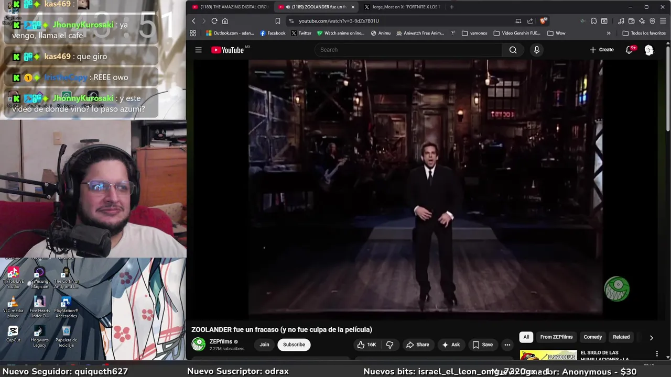The width and height of the screenshot is (671, 377).
Task: Bookmark this page with bookmark icon
Action: (x=278, y=21)
